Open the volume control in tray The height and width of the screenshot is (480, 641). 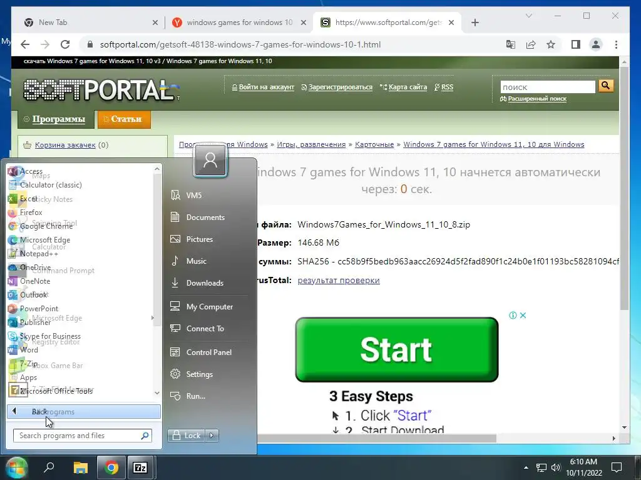(556, 467)
